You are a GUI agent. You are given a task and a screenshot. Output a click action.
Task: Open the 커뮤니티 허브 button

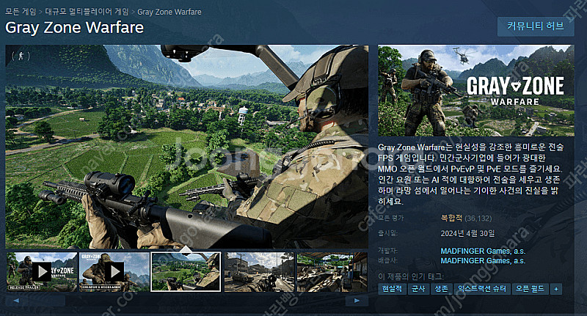pos(536,26)
